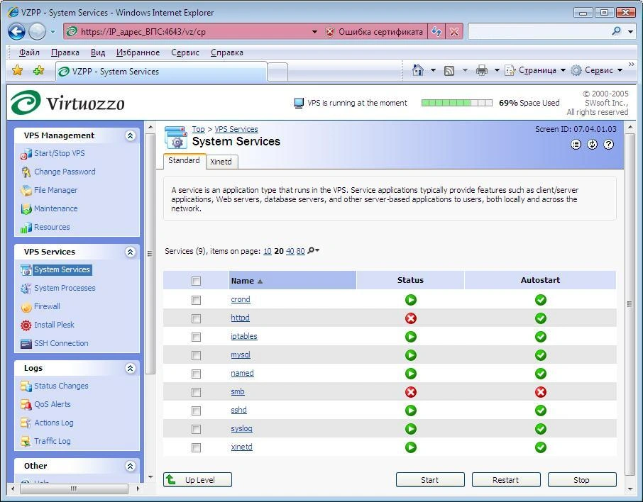The width and height of the screenshot is (643, 502).
Task: Click the System Processes gears icon
Action: point(26,289)
